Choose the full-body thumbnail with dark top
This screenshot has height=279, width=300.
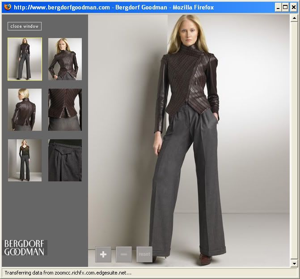click(25, 160)
